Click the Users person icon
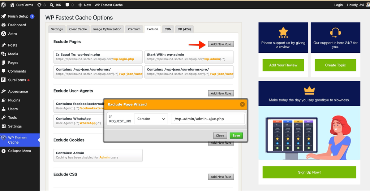Viewport: 370px width, 191px height. coord(4,109)
